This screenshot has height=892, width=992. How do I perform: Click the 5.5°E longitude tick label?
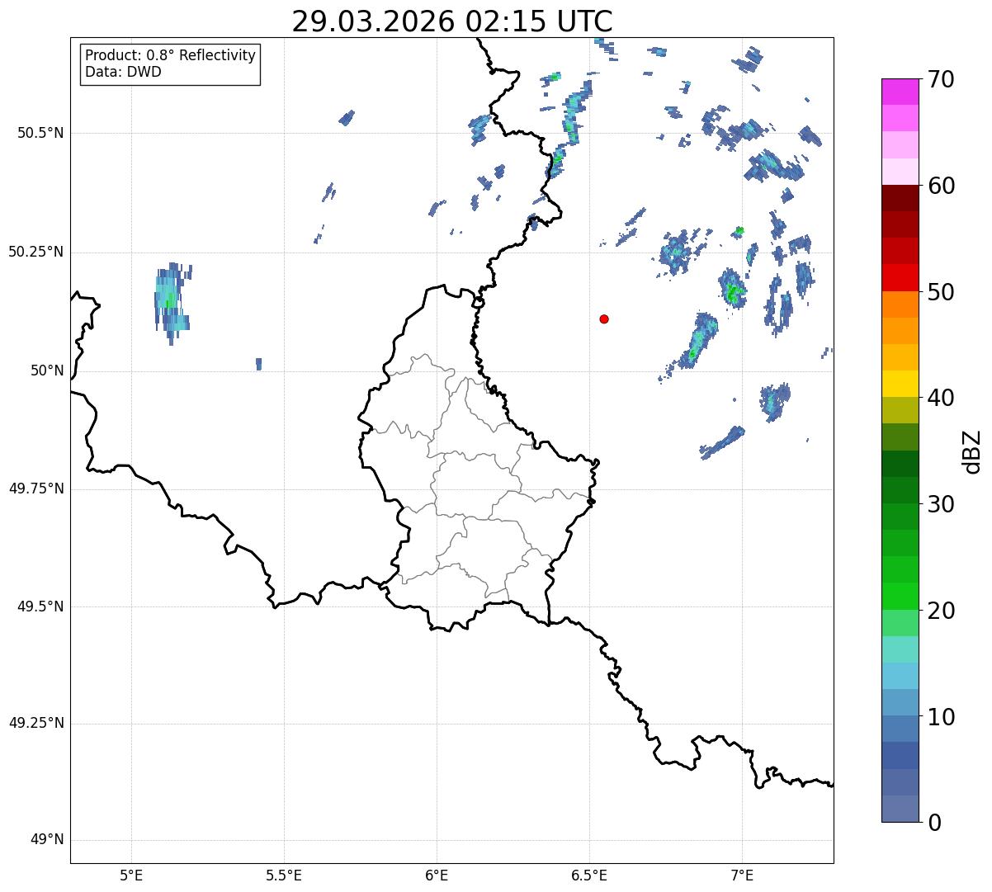[284, 875]
